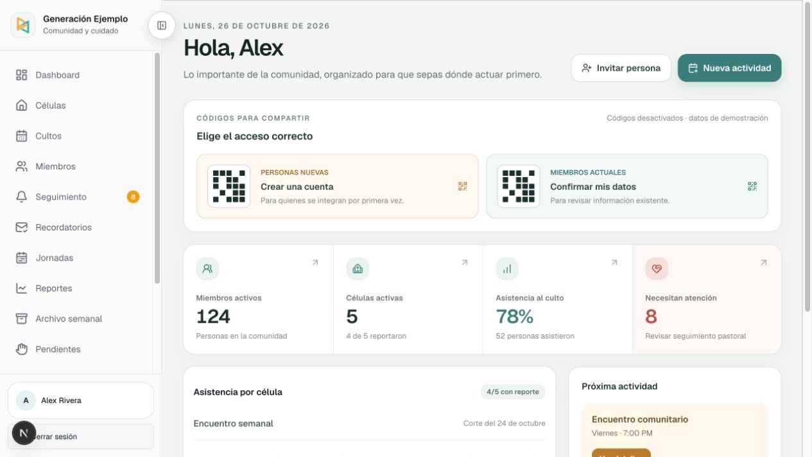This screenshot has height=457, width=812.
Task: Click the Hola, Alex heading
Action: pos(233,48)
